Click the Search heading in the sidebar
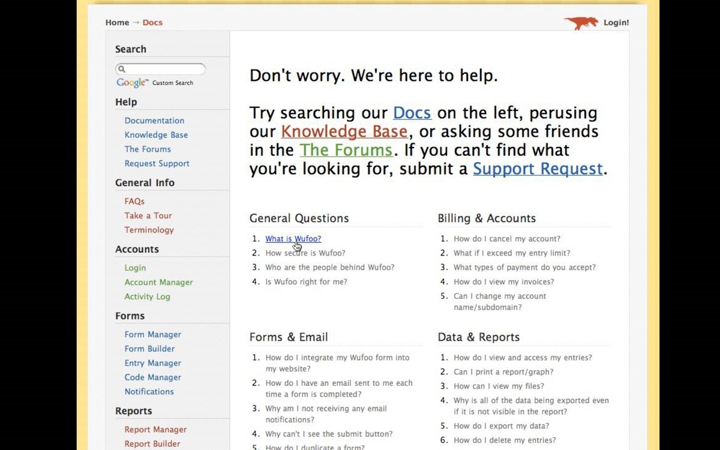Screen dimensions: 720x450 [x=131, y=49]
